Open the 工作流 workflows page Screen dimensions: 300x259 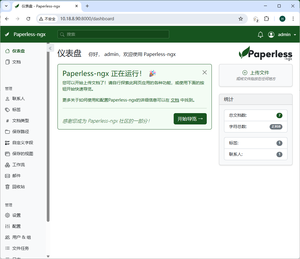coord(18,165)
